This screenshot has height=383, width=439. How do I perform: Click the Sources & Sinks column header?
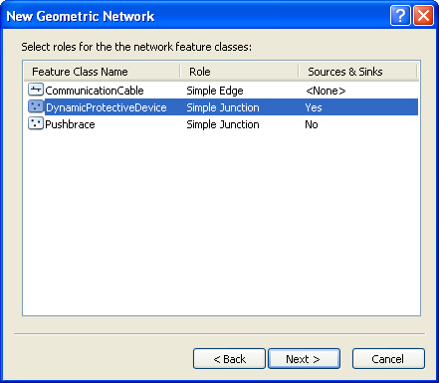click(x=357, y=72)
